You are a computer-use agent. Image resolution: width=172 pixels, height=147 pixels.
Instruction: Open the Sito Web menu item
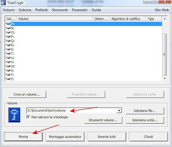(162, 10)
